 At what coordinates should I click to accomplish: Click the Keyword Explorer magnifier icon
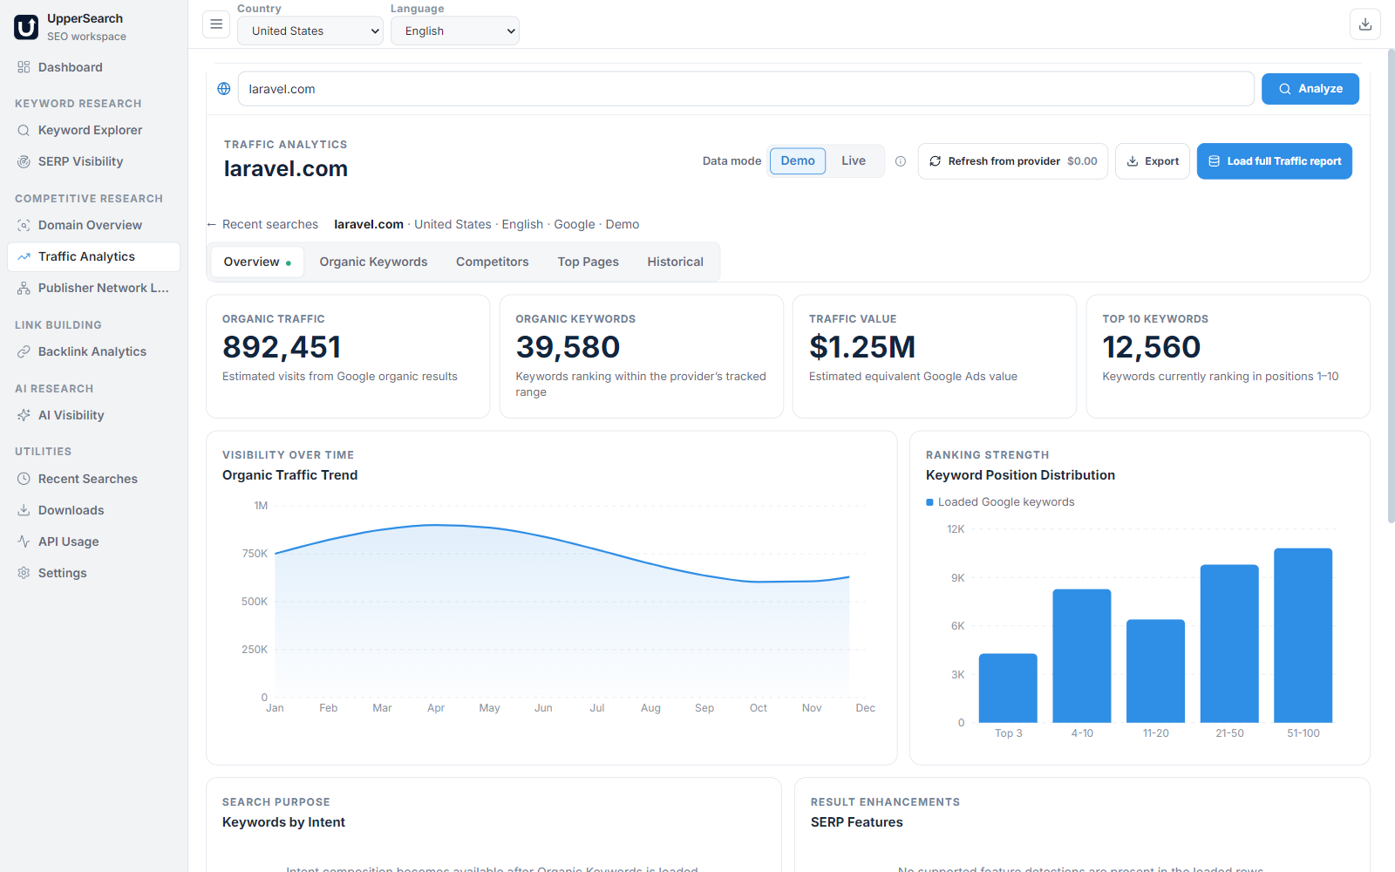[24, 130]
